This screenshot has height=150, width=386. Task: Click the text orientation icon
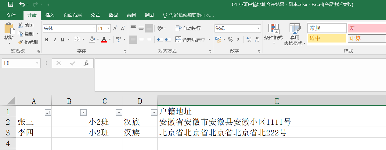click(160, 28)
